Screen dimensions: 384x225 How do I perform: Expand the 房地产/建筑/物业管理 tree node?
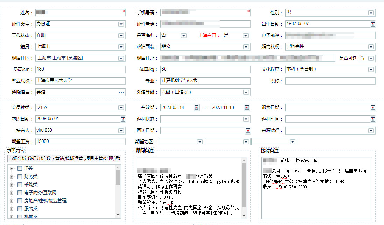(x=11, y=201)
